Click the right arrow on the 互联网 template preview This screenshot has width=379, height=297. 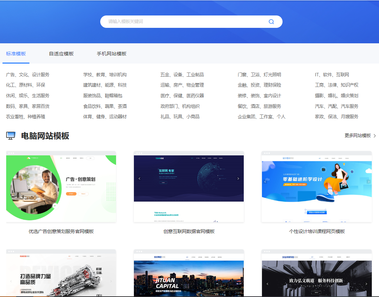click(x=238, y=178)
